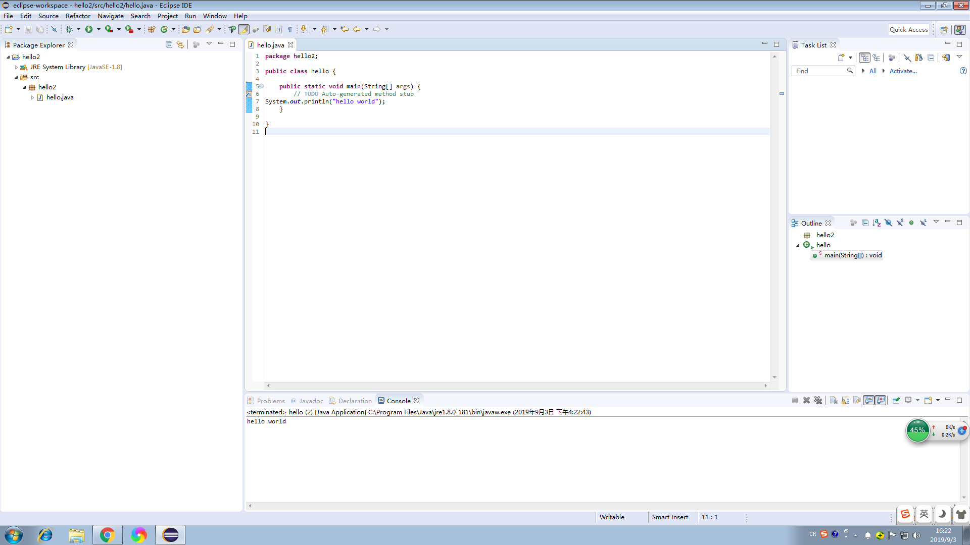Toggle Scroll Lock in Console toolbar

click(x=845, y=400)
